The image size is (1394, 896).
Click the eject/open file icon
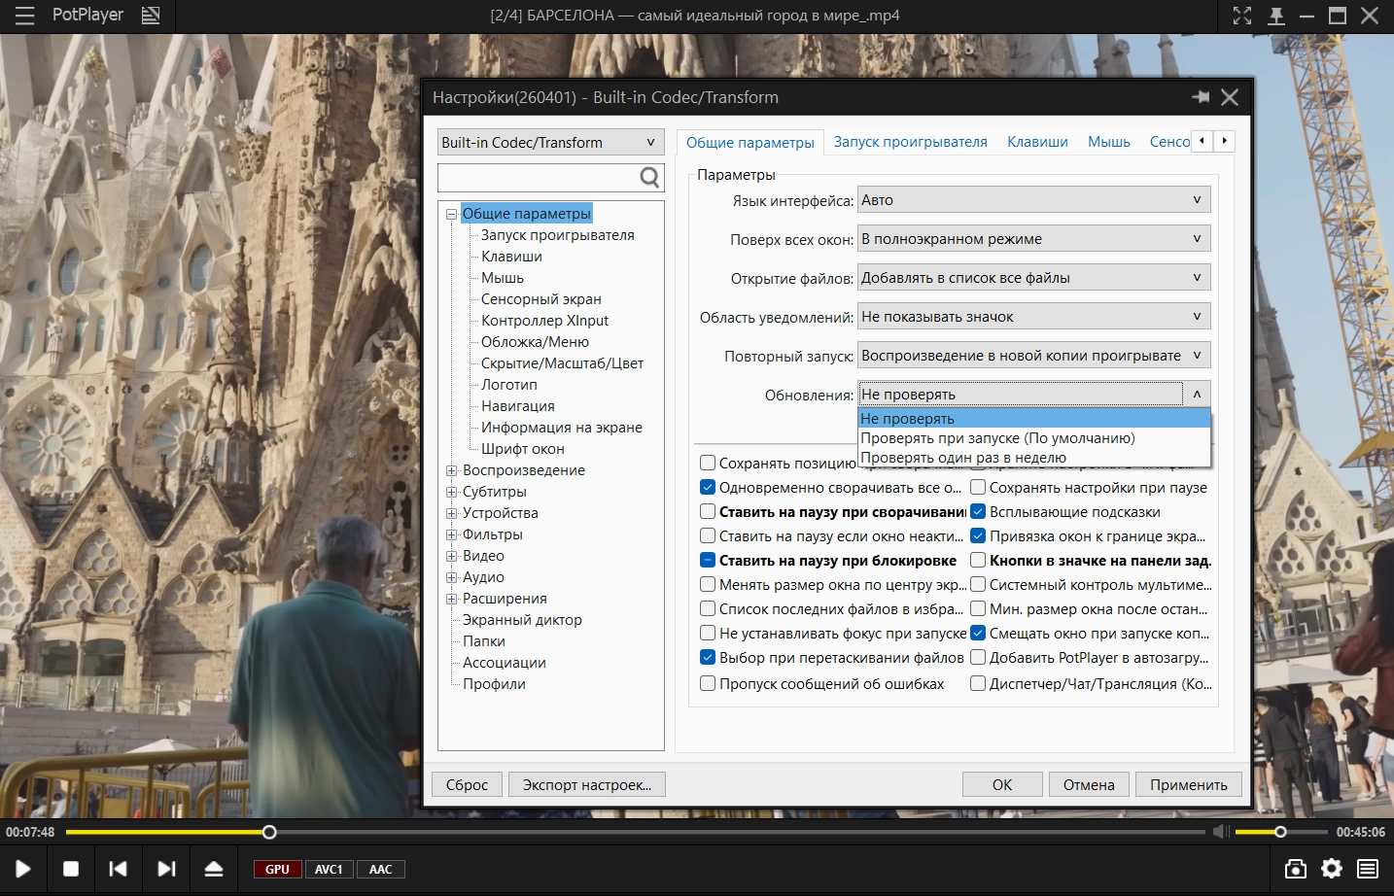(214, 869)
